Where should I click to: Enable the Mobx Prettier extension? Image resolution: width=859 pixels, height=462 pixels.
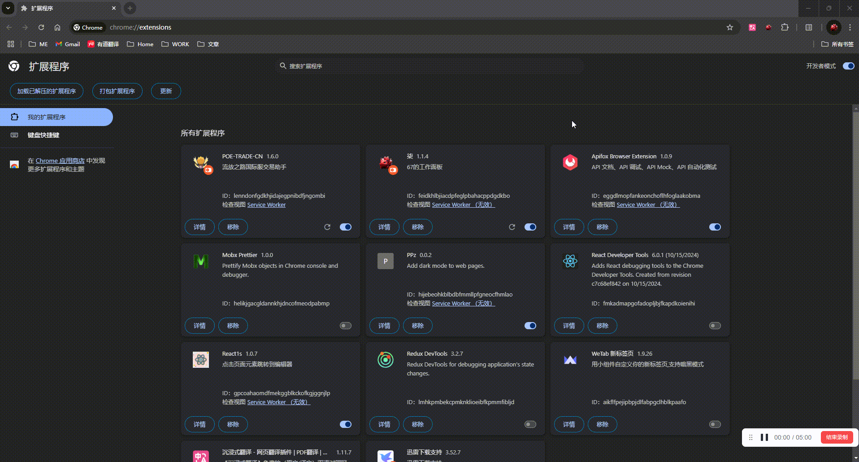click(346, 326)
